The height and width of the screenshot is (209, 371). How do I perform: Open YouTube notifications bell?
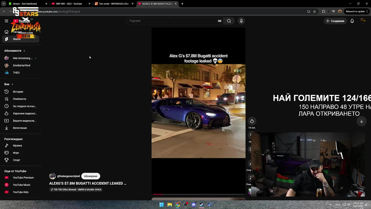pos(352,21)
